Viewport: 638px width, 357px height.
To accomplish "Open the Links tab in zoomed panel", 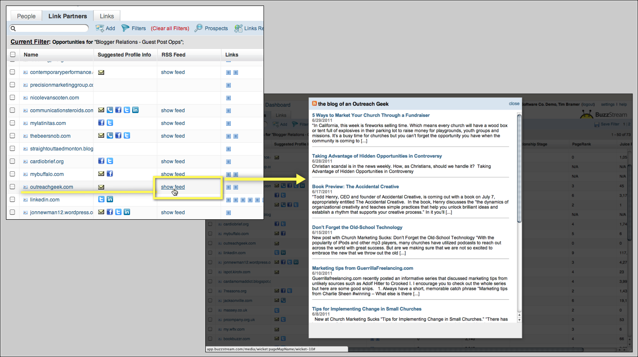I will pos(107,16).
